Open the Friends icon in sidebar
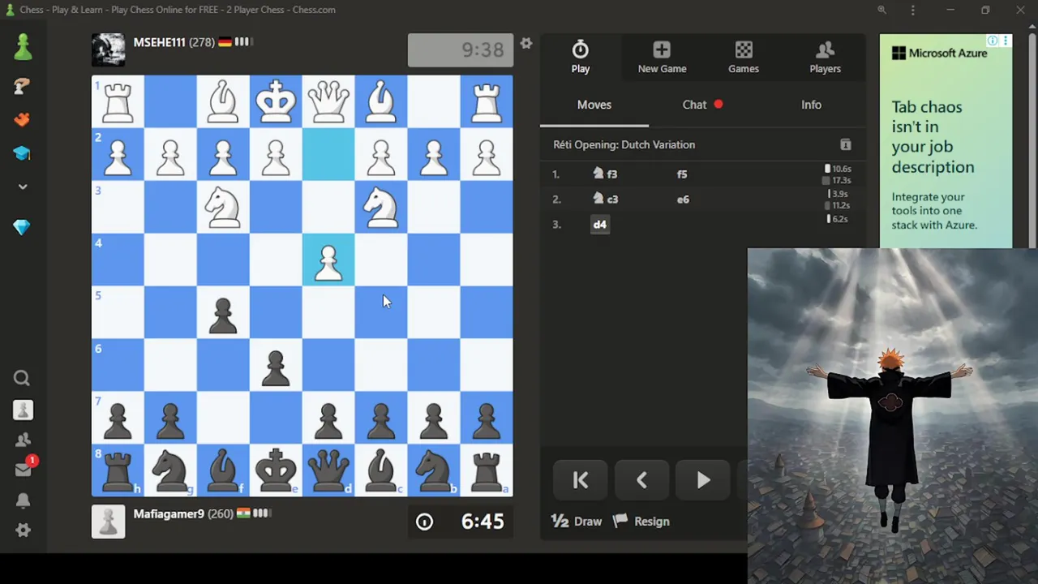This screenshot has height=584, width=1038. click(23, 440)
